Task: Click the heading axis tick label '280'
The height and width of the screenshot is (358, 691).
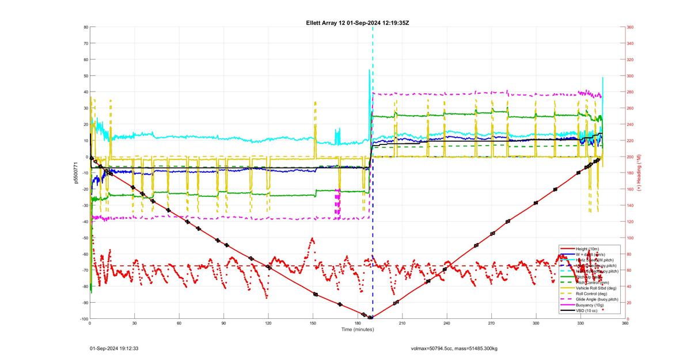Action: coord(630,92)
